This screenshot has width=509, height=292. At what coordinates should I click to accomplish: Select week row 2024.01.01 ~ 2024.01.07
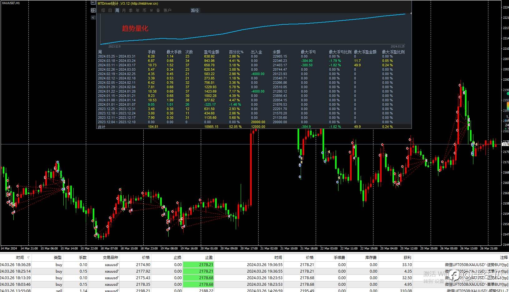click(x=254, y=105)
